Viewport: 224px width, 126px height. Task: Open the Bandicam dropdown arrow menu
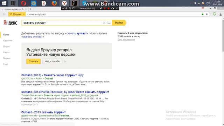63,8
